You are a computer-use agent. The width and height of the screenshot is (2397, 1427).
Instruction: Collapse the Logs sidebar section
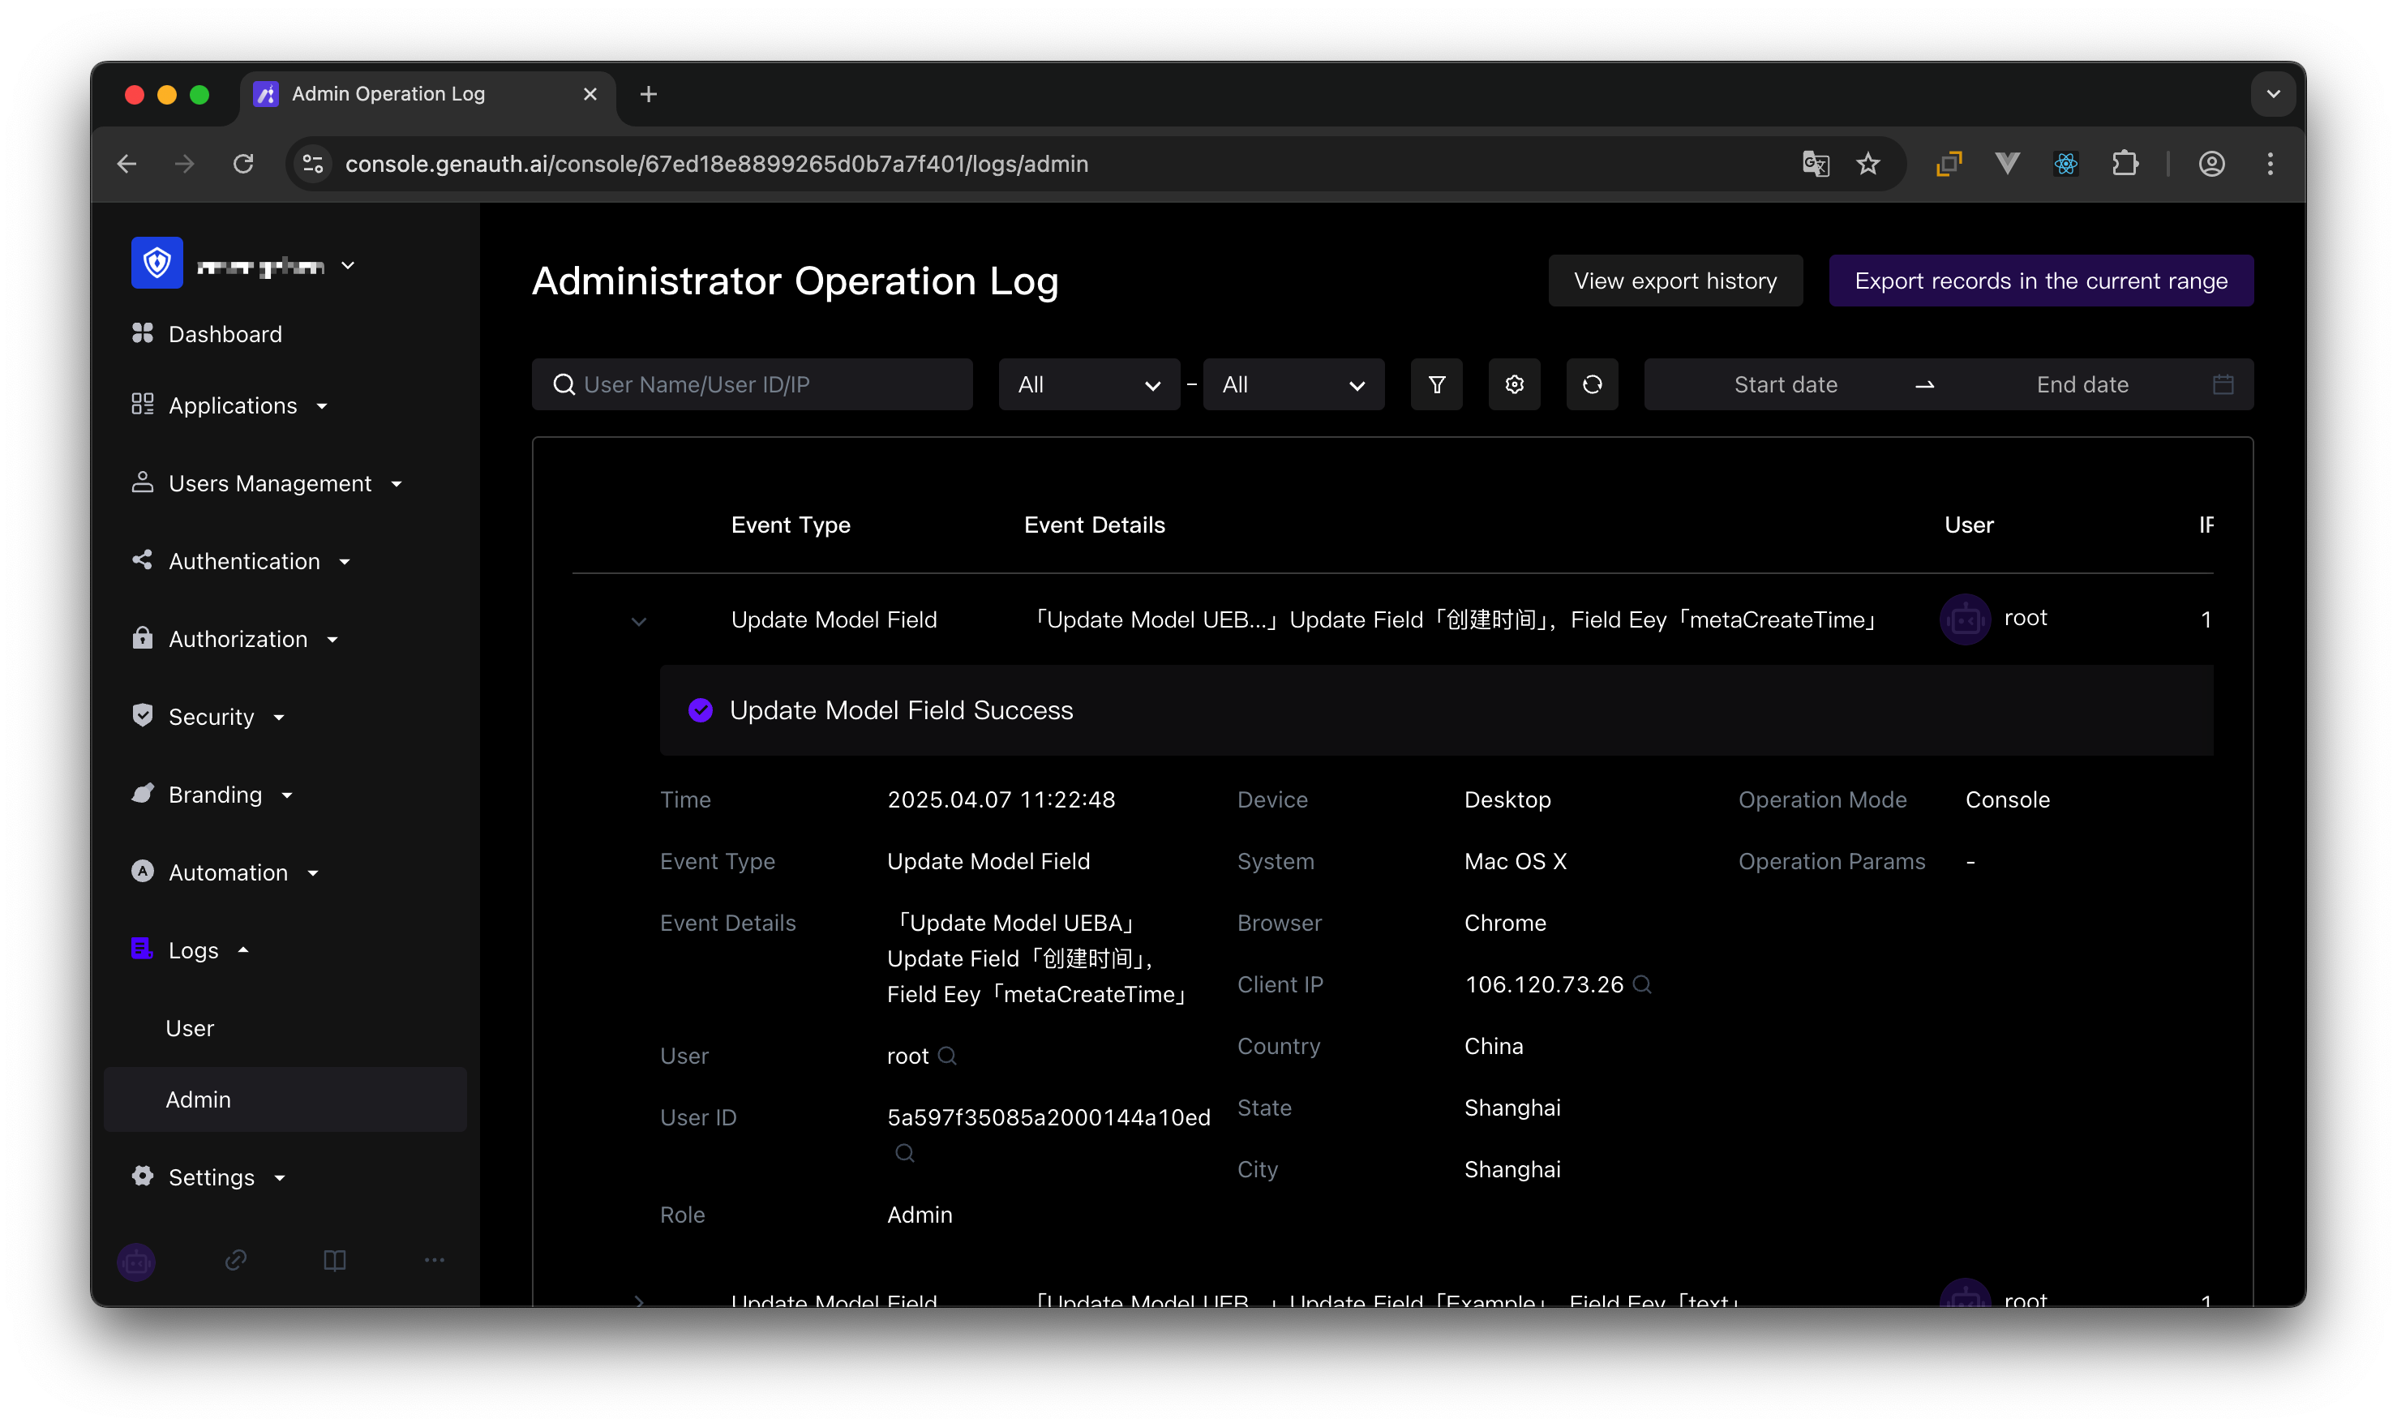tap(192, 950)
